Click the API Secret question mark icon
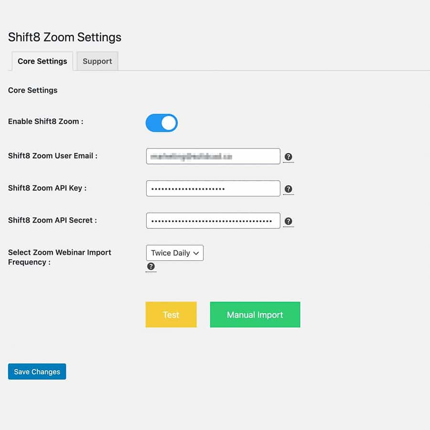This screenshot has height=430, width=430. (289, 221)
